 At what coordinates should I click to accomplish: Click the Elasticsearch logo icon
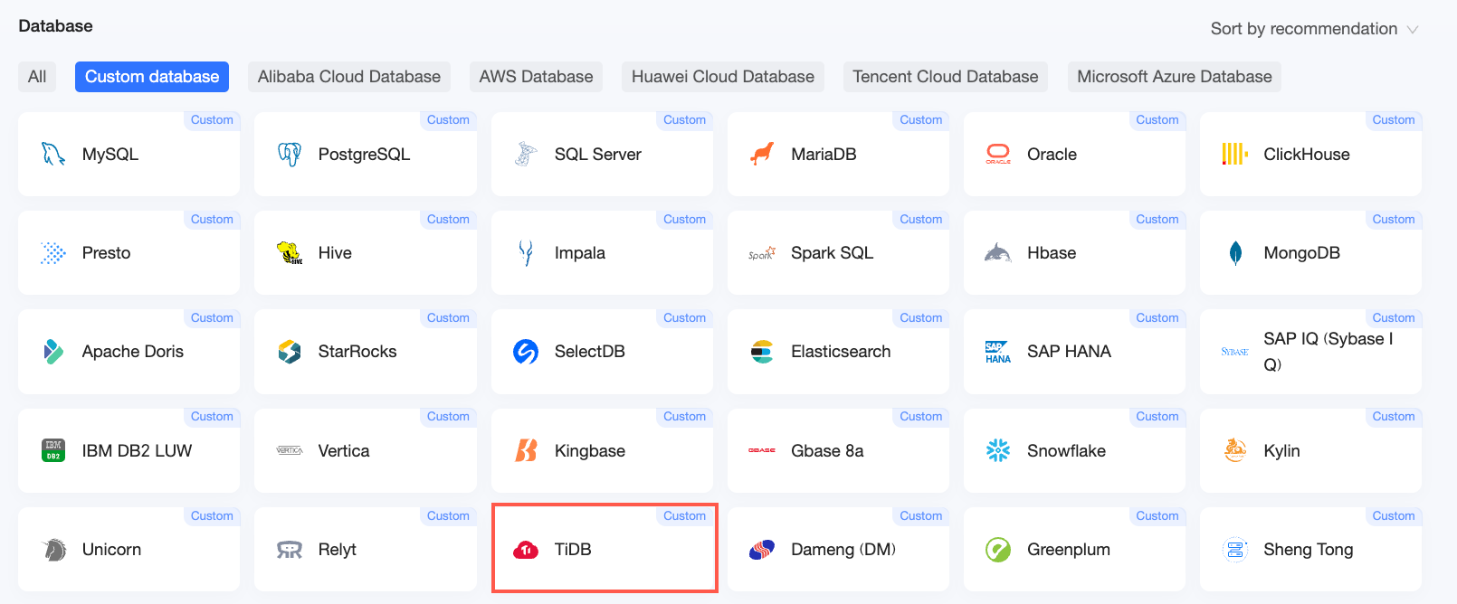tap(762, 352)
